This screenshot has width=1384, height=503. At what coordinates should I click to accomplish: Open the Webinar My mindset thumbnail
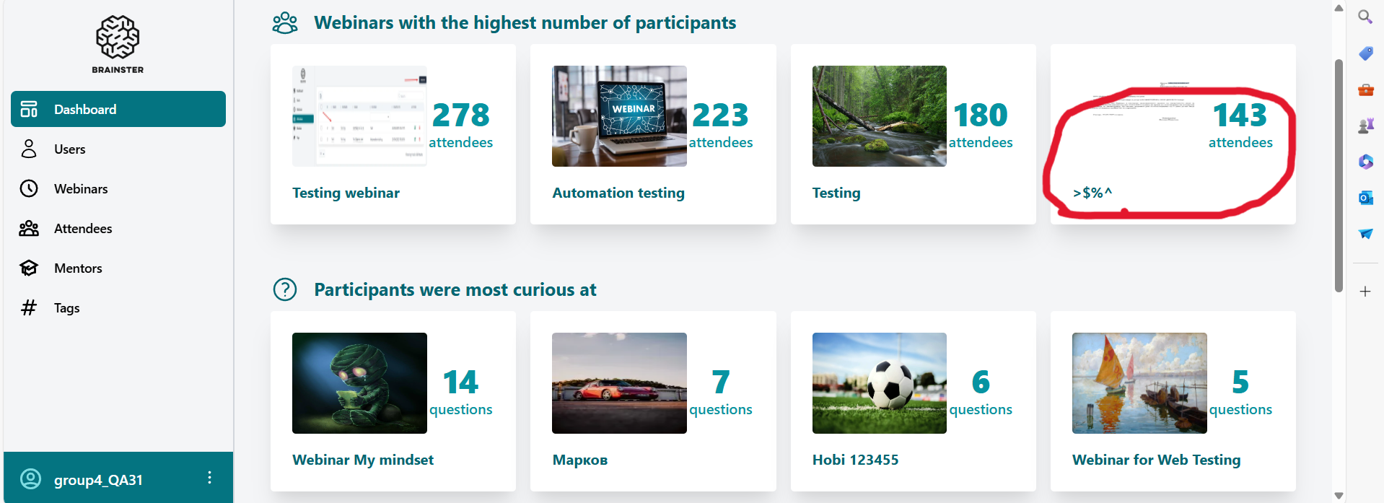point(359,383)
